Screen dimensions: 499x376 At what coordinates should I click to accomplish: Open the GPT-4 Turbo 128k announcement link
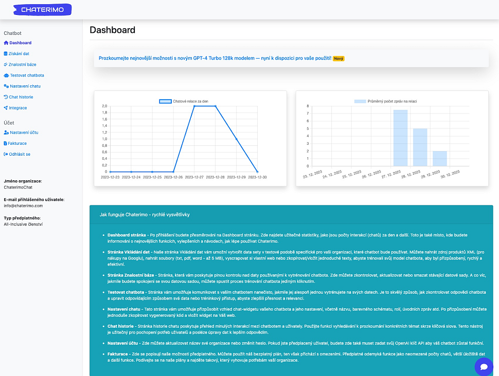(x=215, y=59)
